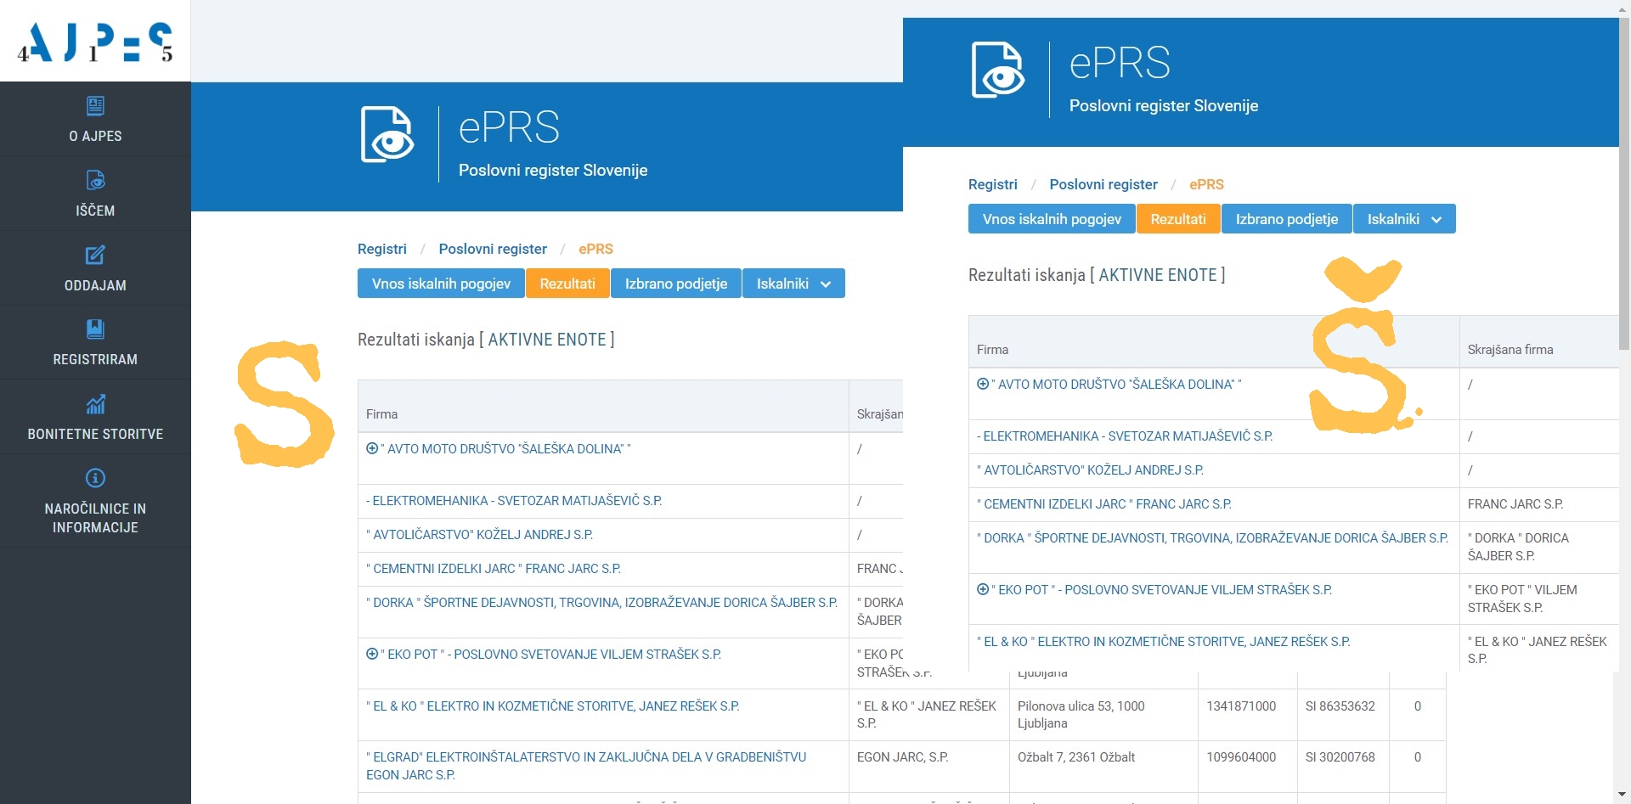This screenshot has height=804, width=1631.
Task: Click address Pilonova ulica 53, 1000 Ljubljana
Action: click(1081, 715)
